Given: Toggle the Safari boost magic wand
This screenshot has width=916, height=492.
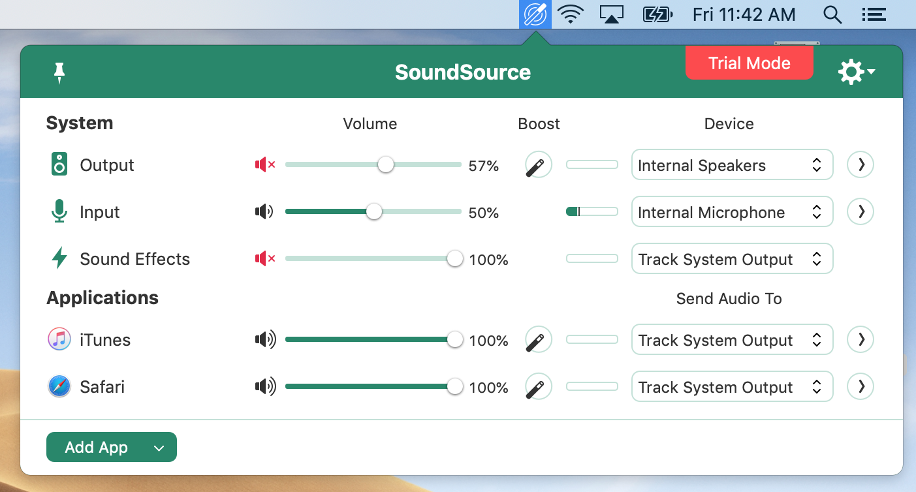Looking at the screenshot, I should [539, 387].
